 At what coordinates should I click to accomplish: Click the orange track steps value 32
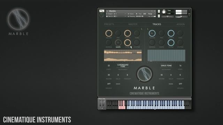pyautogui.click(x=109, y=66)
